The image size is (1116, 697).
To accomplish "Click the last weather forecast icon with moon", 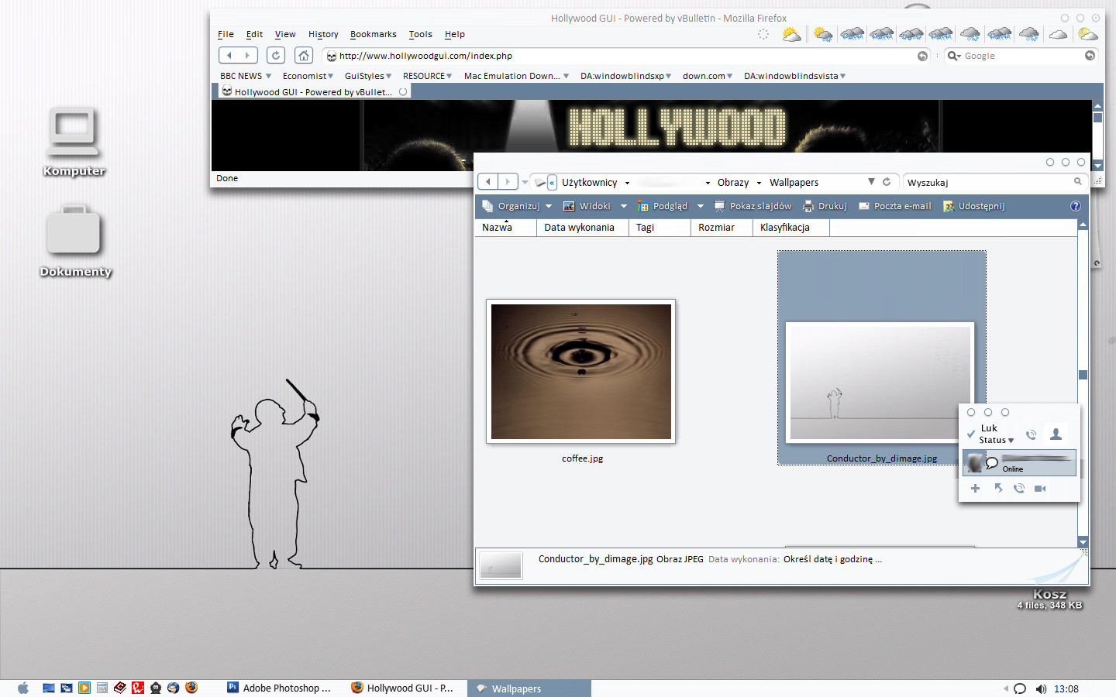I will [1088, 34].
